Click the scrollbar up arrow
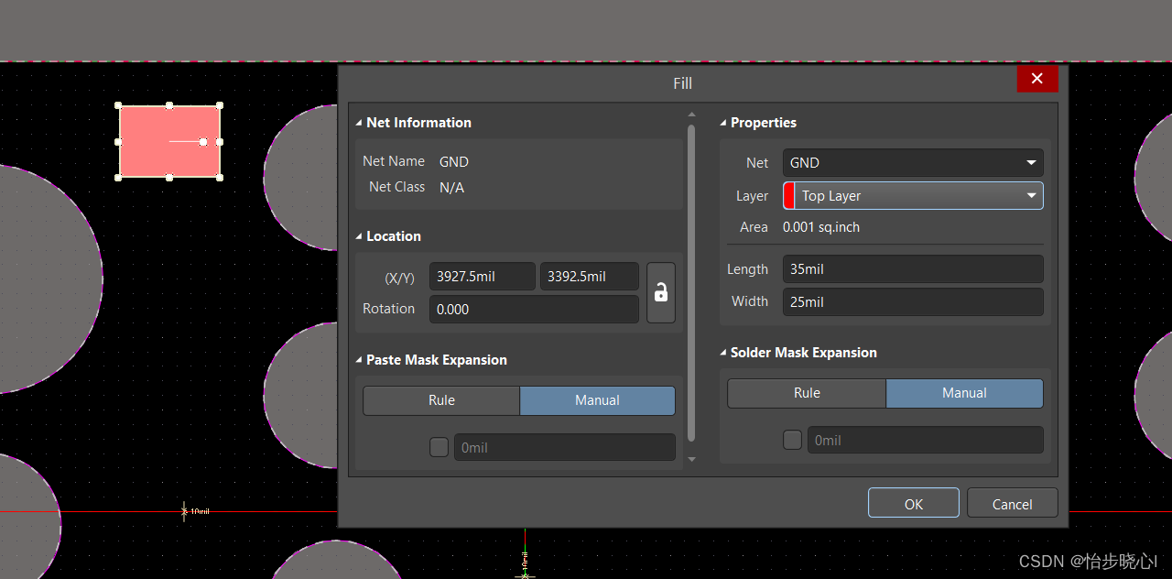The image size is (1172, 579). [691, 115]
